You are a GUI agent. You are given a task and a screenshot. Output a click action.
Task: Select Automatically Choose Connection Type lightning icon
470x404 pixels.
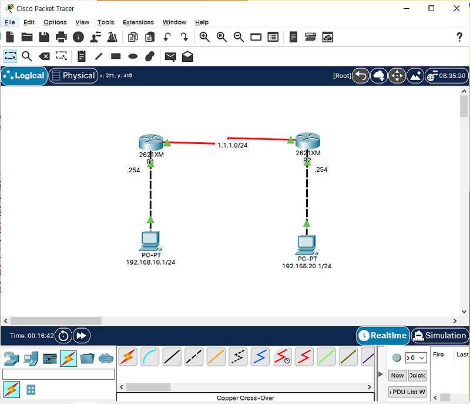click(x=128, y=357)
